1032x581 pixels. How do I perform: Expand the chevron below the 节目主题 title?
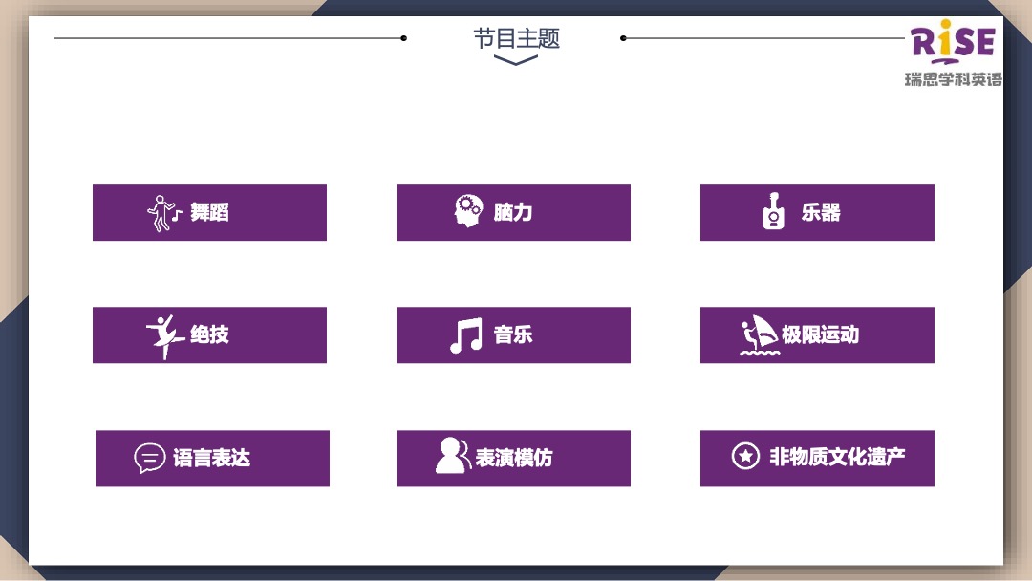click(x=516, y=59)
